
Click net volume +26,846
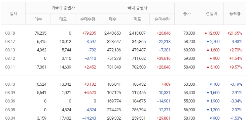coord(164,33)
